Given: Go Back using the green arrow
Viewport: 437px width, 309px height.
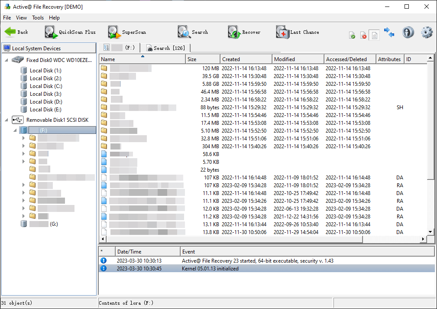Looking at the screenshot, I should pos(16,32).
